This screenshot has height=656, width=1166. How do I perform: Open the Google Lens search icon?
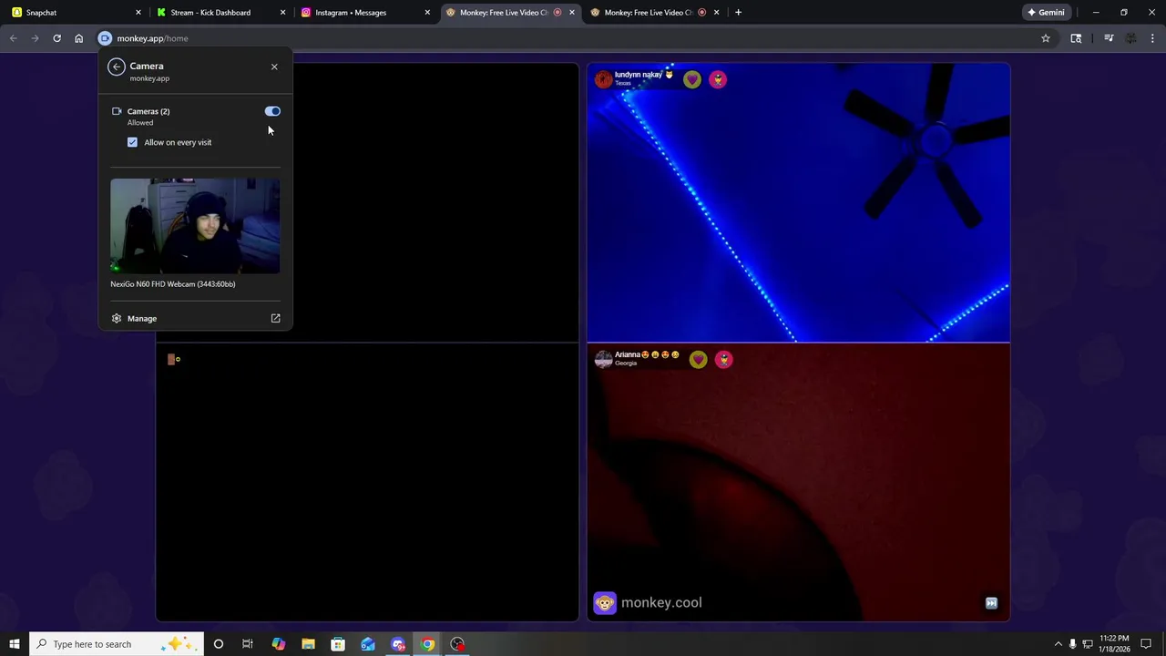tap(1076, 38)
